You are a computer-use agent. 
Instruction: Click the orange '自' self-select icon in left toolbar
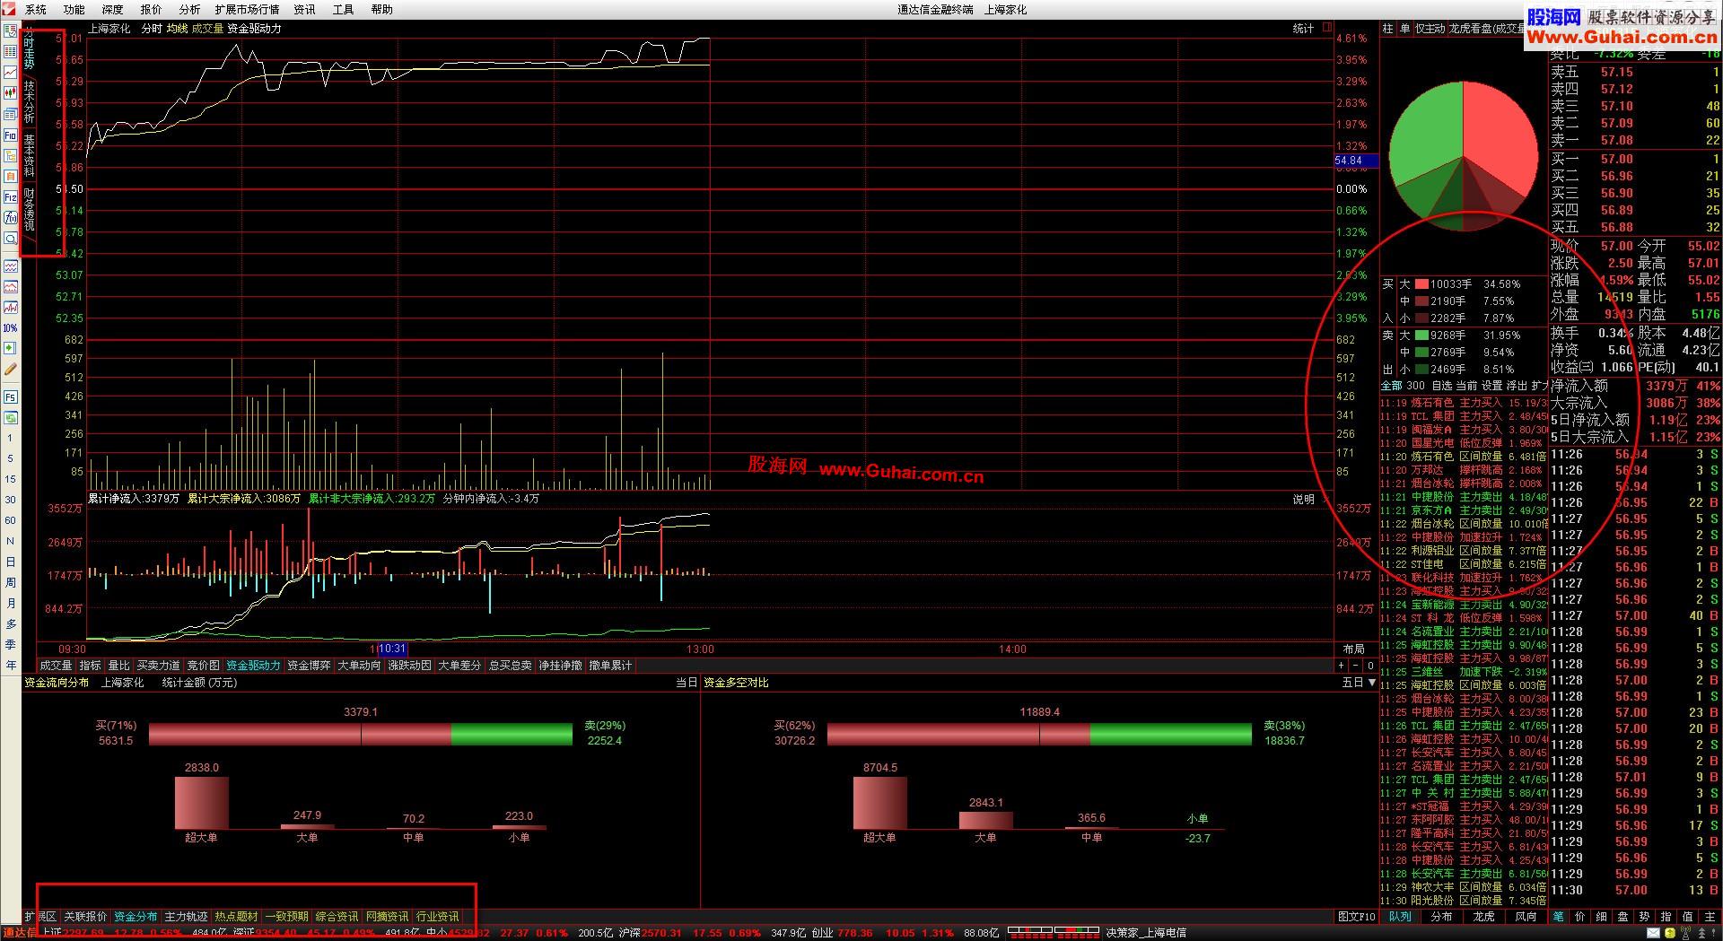coord(10,177)
